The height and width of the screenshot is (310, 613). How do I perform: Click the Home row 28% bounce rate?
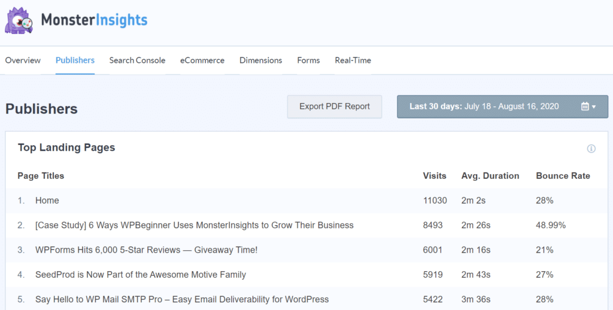(545, 200)
